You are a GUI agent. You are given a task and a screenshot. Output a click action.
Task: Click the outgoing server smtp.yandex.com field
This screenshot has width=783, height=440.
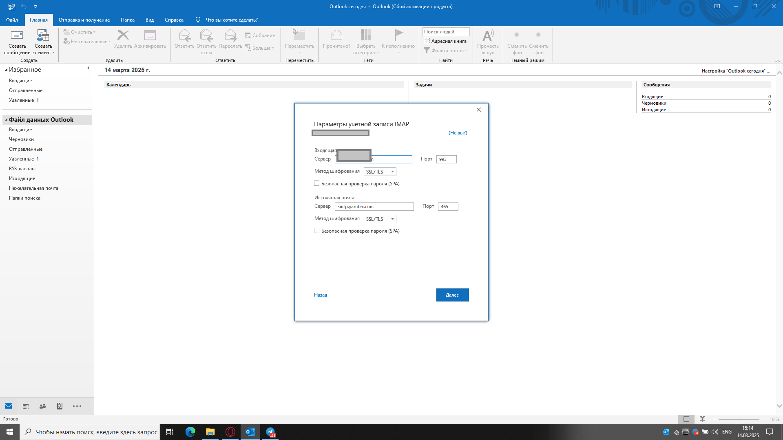coord(374,207)
